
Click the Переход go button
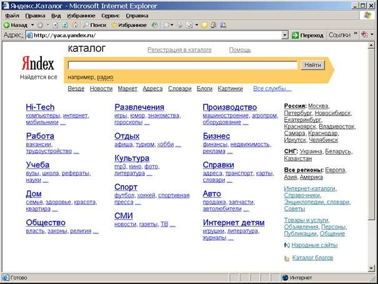[307, 36]
